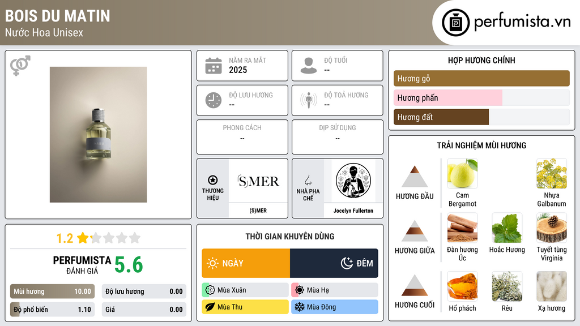Click the leaf icon for Mùa Thu

pyautogui.click(x=210, y=307)
